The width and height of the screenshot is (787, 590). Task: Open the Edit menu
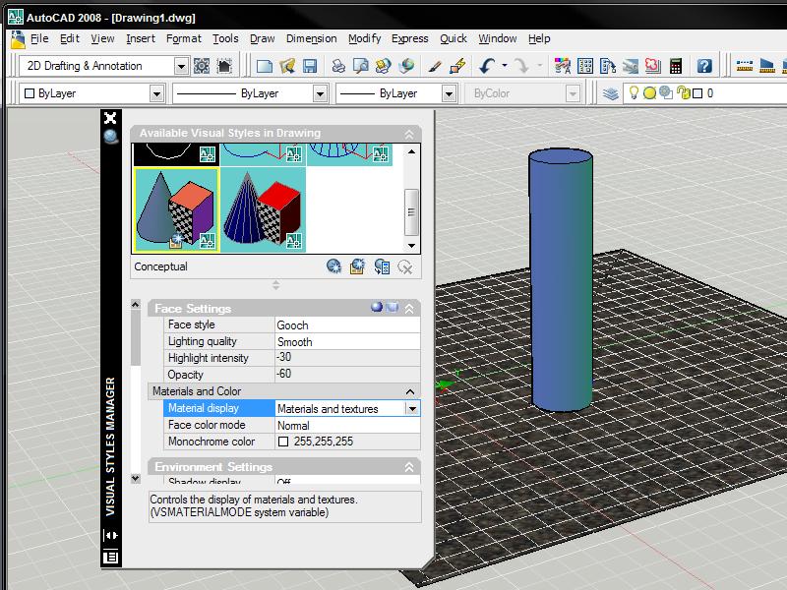[x=70, y=38]
